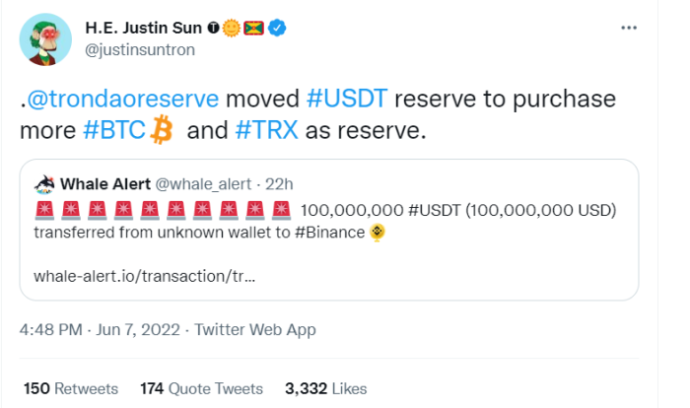Click the Binance coin emoji icon
690x408 pixels.
pos(378,233)
